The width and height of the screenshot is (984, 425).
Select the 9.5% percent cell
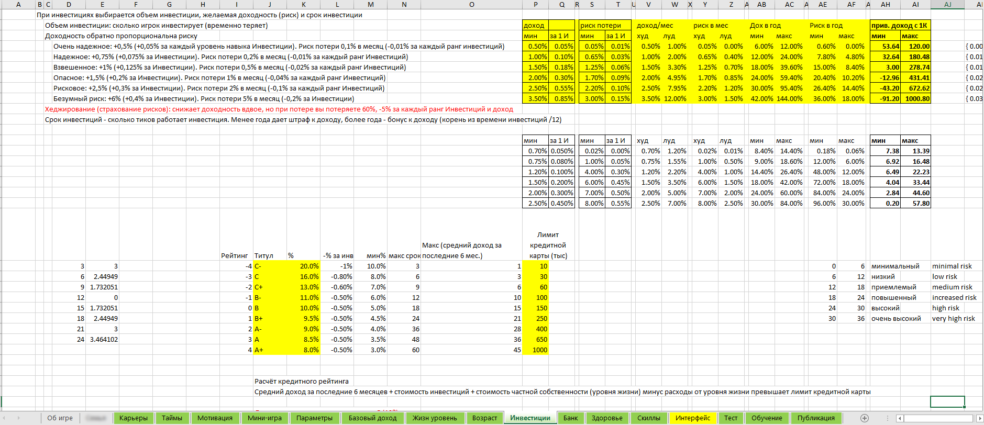point(303,318)
